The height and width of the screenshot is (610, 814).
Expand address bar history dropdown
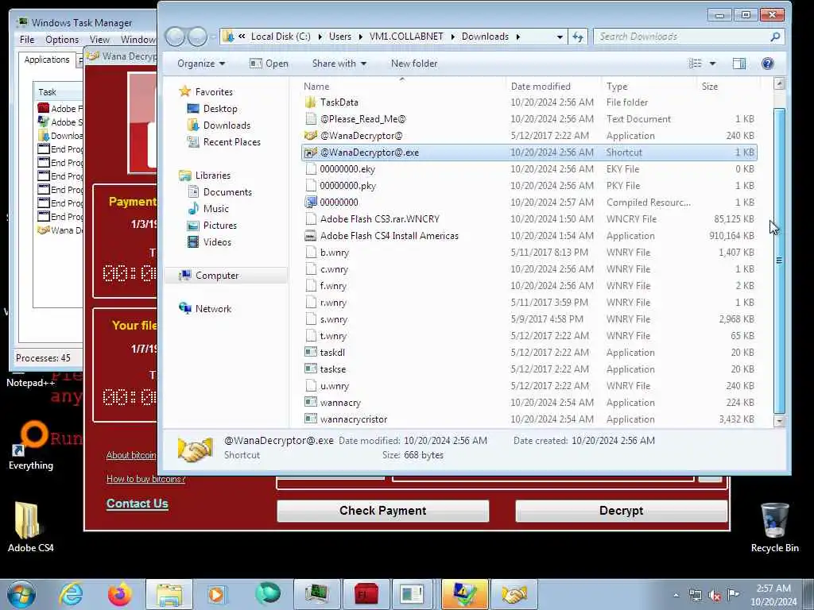pyautogui.click(x=560, y=37)
